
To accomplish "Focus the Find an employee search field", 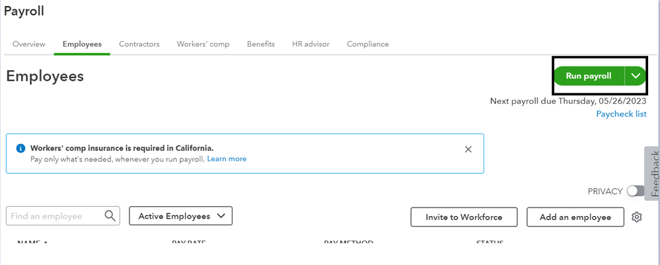I will tap(63, 215).
